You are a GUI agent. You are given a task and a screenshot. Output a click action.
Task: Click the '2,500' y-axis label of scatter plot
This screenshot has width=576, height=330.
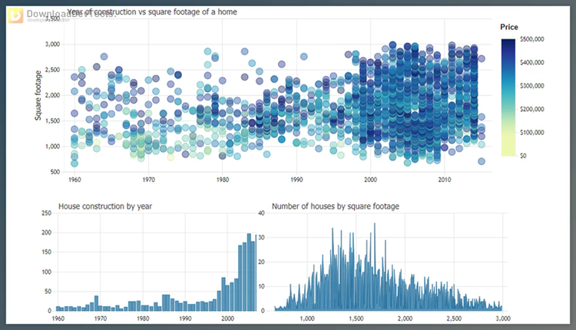click(52, 70)
